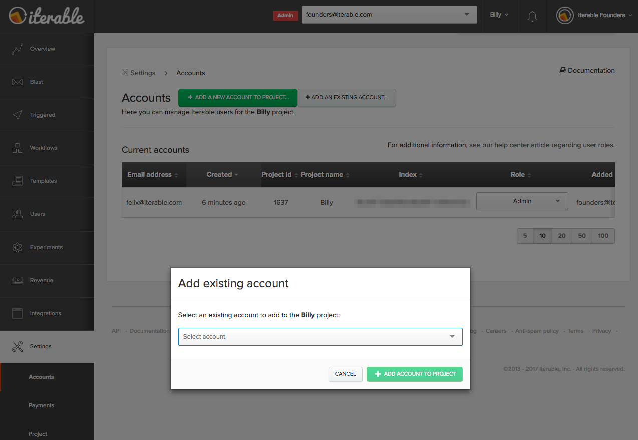Open the founders@iterable.com account dropdown
The width and height of the screenshot is (638, 440).
389,15
